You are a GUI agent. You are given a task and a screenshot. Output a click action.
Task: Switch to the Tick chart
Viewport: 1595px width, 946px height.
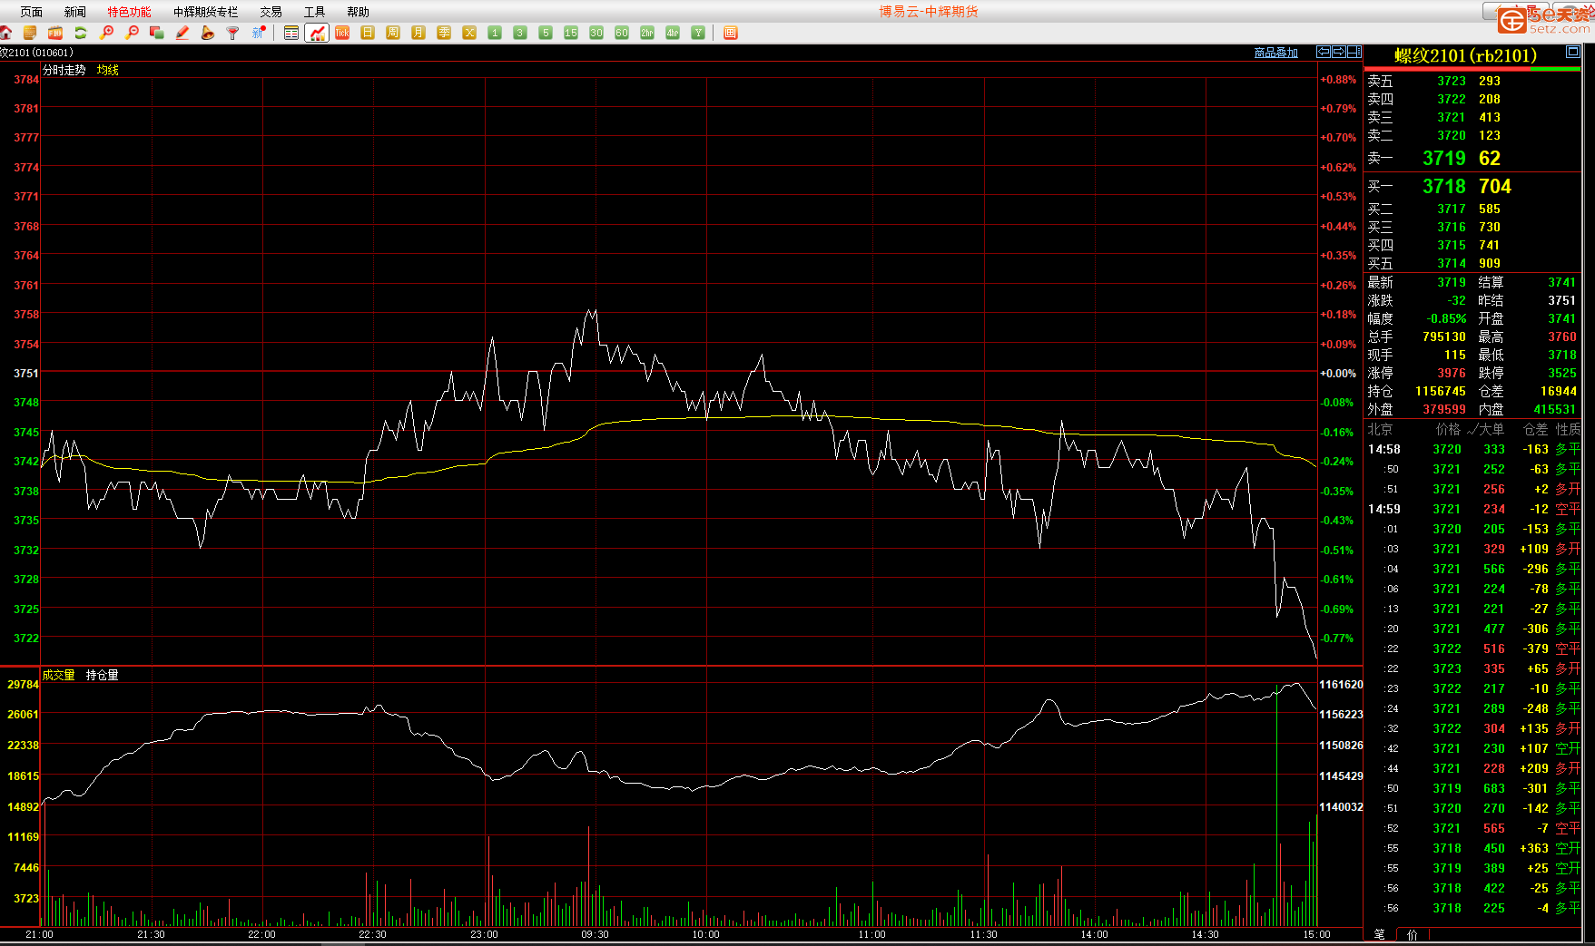click(x=342, y=33)
